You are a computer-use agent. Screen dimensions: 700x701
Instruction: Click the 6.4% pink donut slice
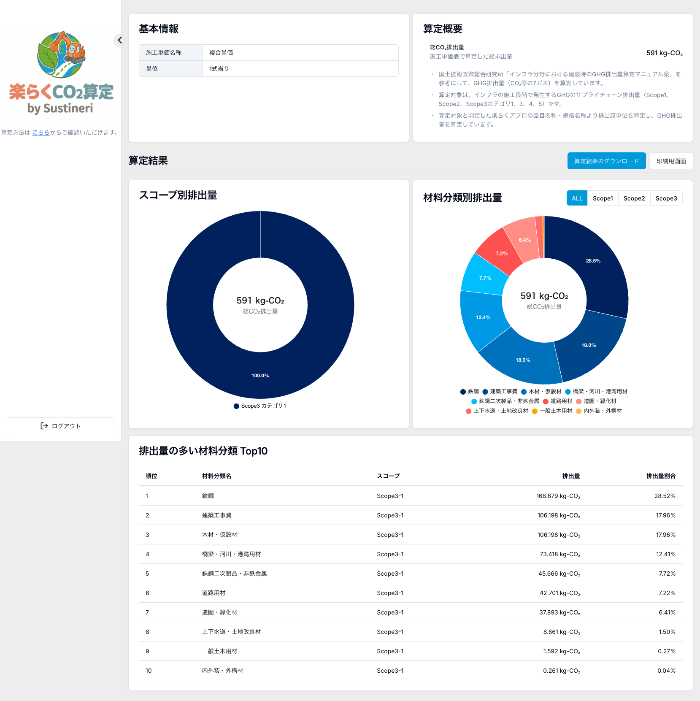point(524,240)
